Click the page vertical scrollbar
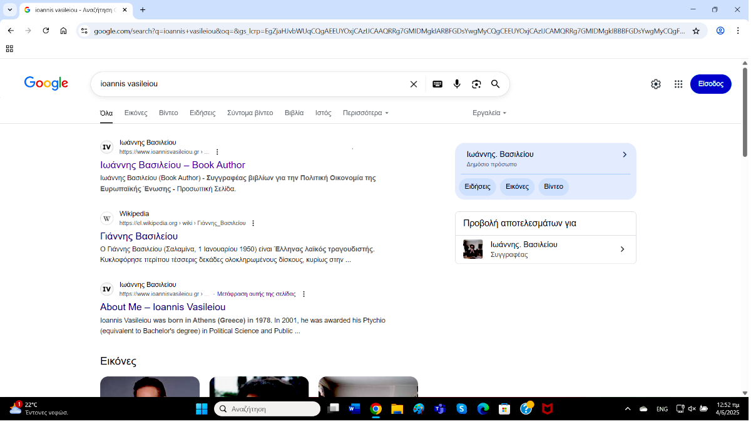Screen dimensions: 751x422 745,111
